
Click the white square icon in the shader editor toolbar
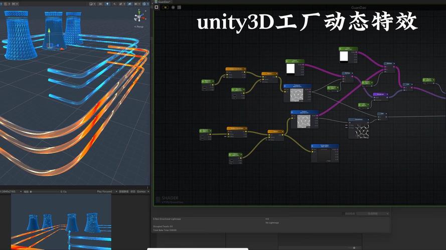tap(157, 7)
